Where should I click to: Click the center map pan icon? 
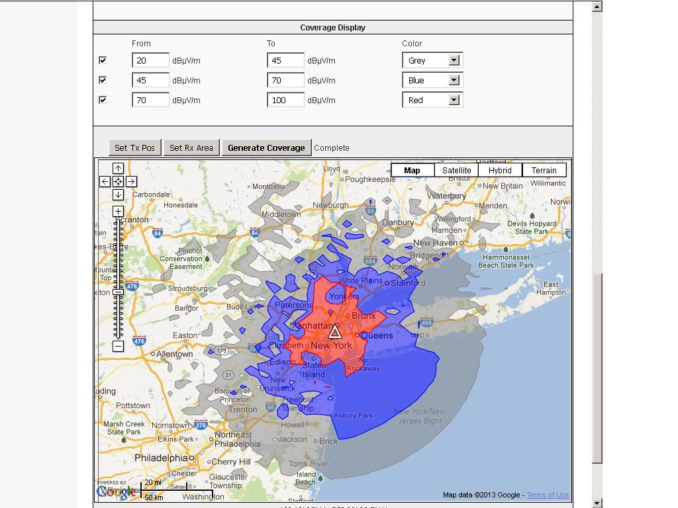(118, 181)
